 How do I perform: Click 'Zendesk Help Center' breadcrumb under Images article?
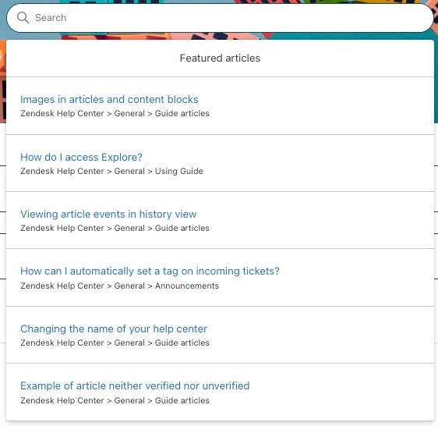click(62, 114)
